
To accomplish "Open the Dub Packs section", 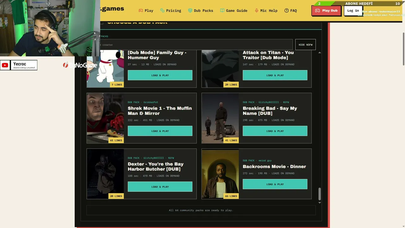I will [x=201, y=10].
